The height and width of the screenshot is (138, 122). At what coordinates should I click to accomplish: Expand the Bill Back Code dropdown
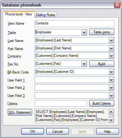coord(111,72)
